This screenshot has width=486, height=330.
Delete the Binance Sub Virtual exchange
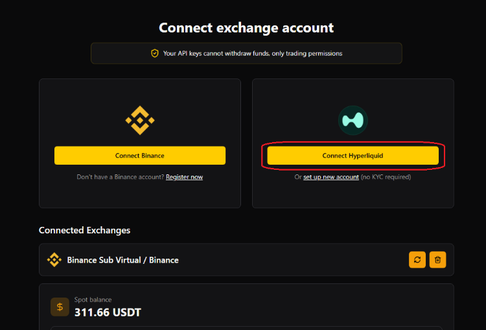point(437,260)
